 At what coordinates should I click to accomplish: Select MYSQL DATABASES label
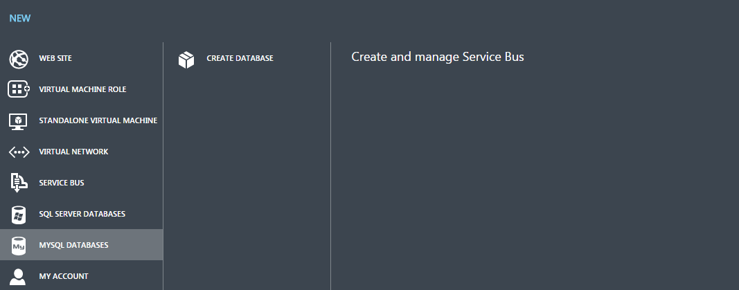click(x=73, y=245)
